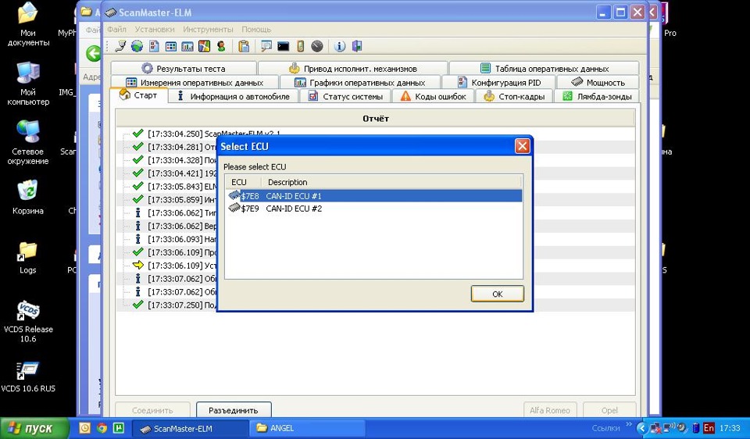Click the disconnected network tray icon with red X
Screen dimensions: 750x439
coord(655,427)
